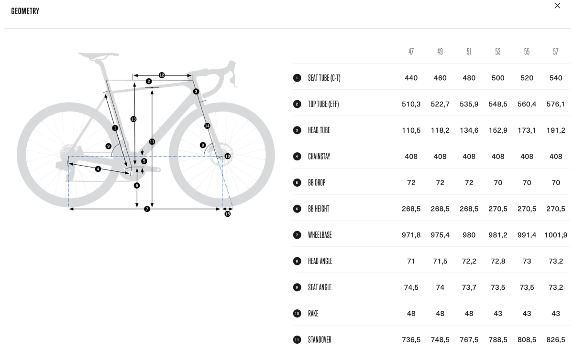Select the number 10 badge next to Rake
574x348 pixels.
(297, 314)
